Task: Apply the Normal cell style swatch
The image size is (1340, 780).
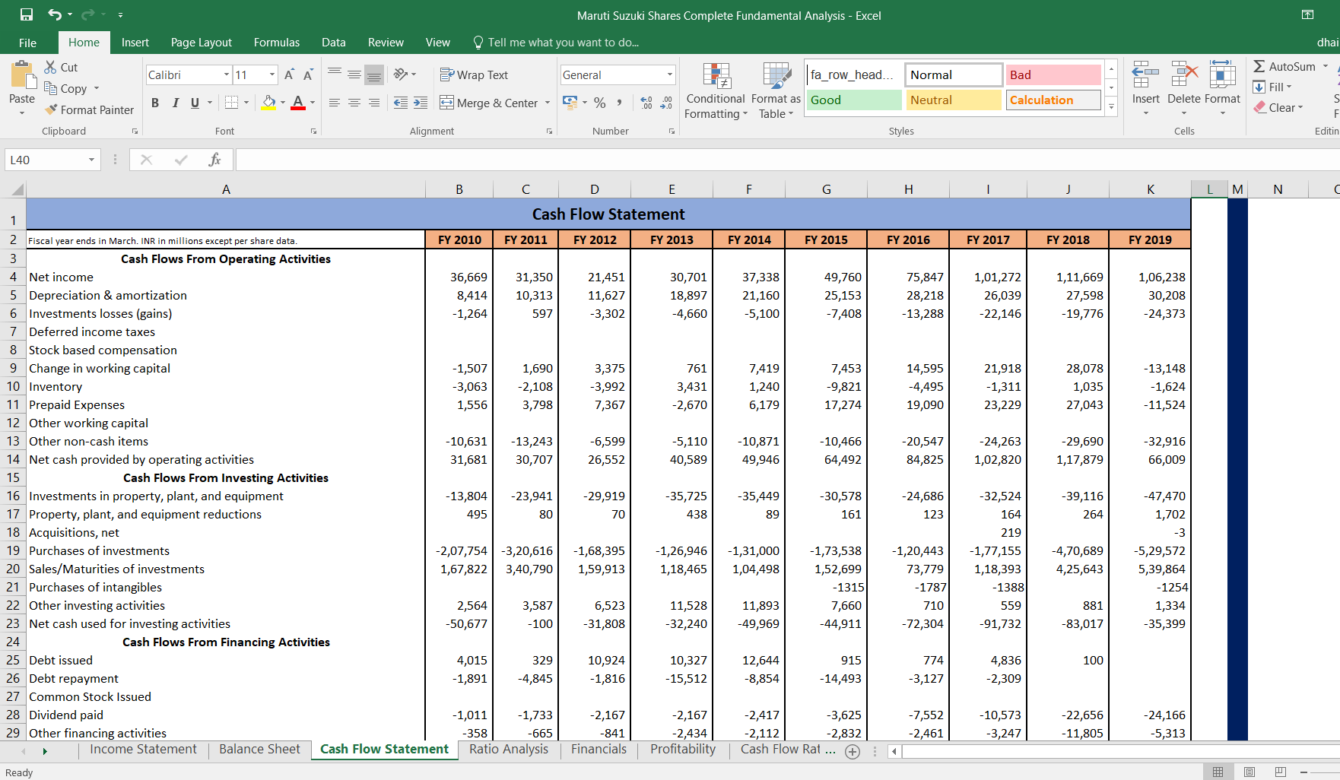Action: pos(954,75)
